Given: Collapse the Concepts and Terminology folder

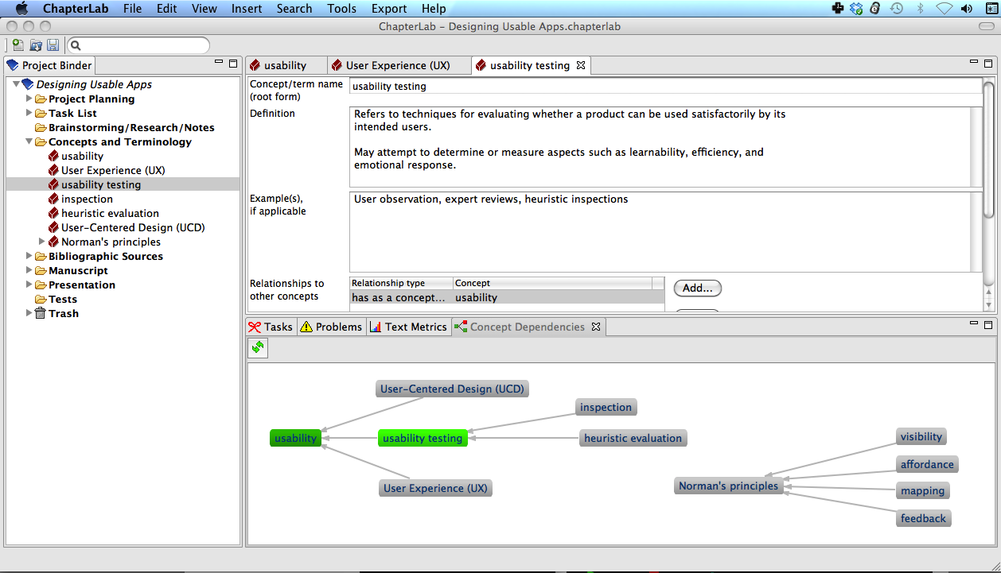Looking at the screenshot, I should coord(29,141).
